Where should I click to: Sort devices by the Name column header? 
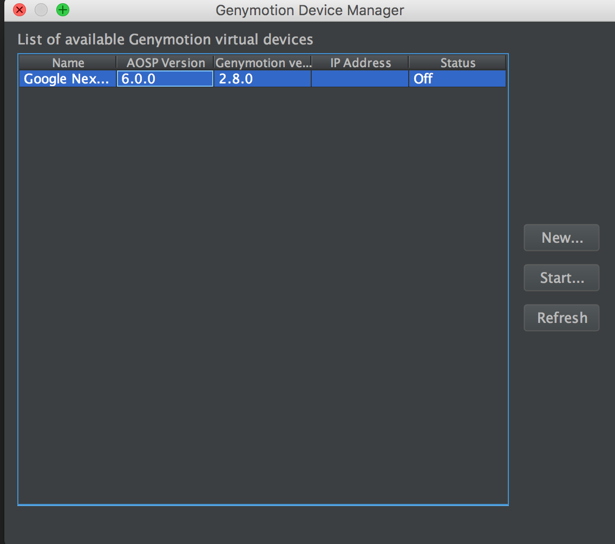click(68, 63)
